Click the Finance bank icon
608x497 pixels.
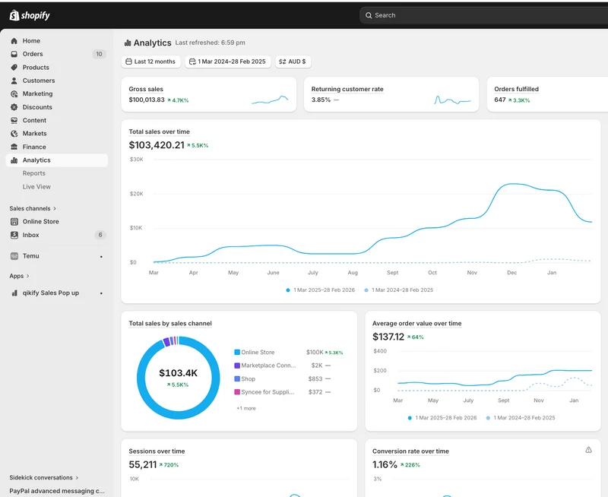coord(14,147)
